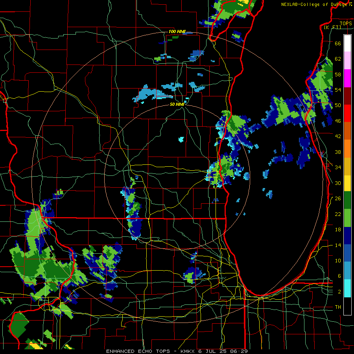This screenshot has width=354, height=354.
Task: Click the white swatch atop the tops legend
Action: 347,43
